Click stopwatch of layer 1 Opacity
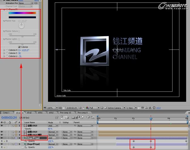 (x=23, y=129)
